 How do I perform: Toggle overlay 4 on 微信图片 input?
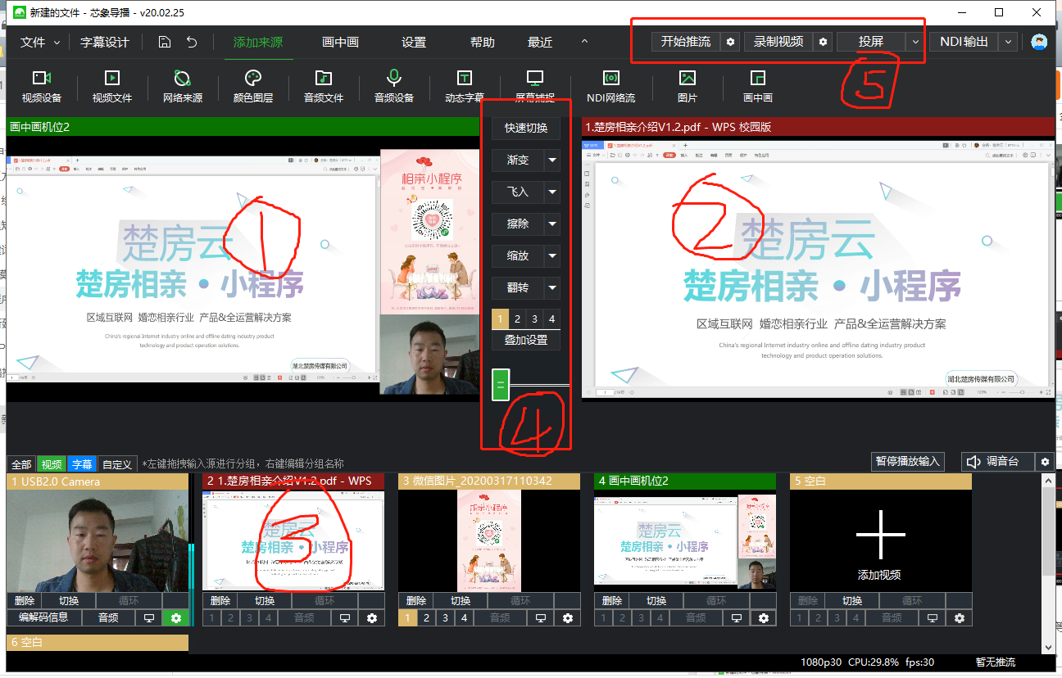tap(464, 617)
